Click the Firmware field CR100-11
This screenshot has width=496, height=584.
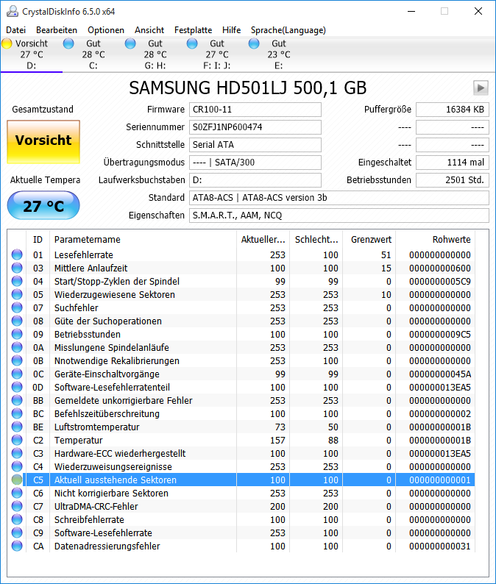(255, 110)
